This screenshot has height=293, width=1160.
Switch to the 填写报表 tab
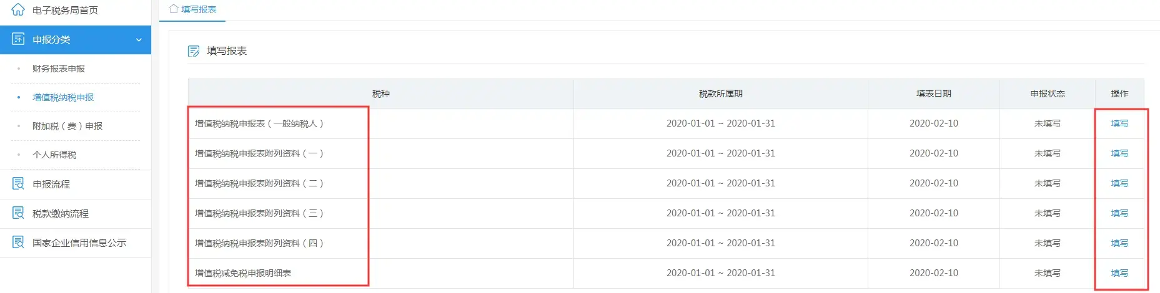[x=198, y=9]
